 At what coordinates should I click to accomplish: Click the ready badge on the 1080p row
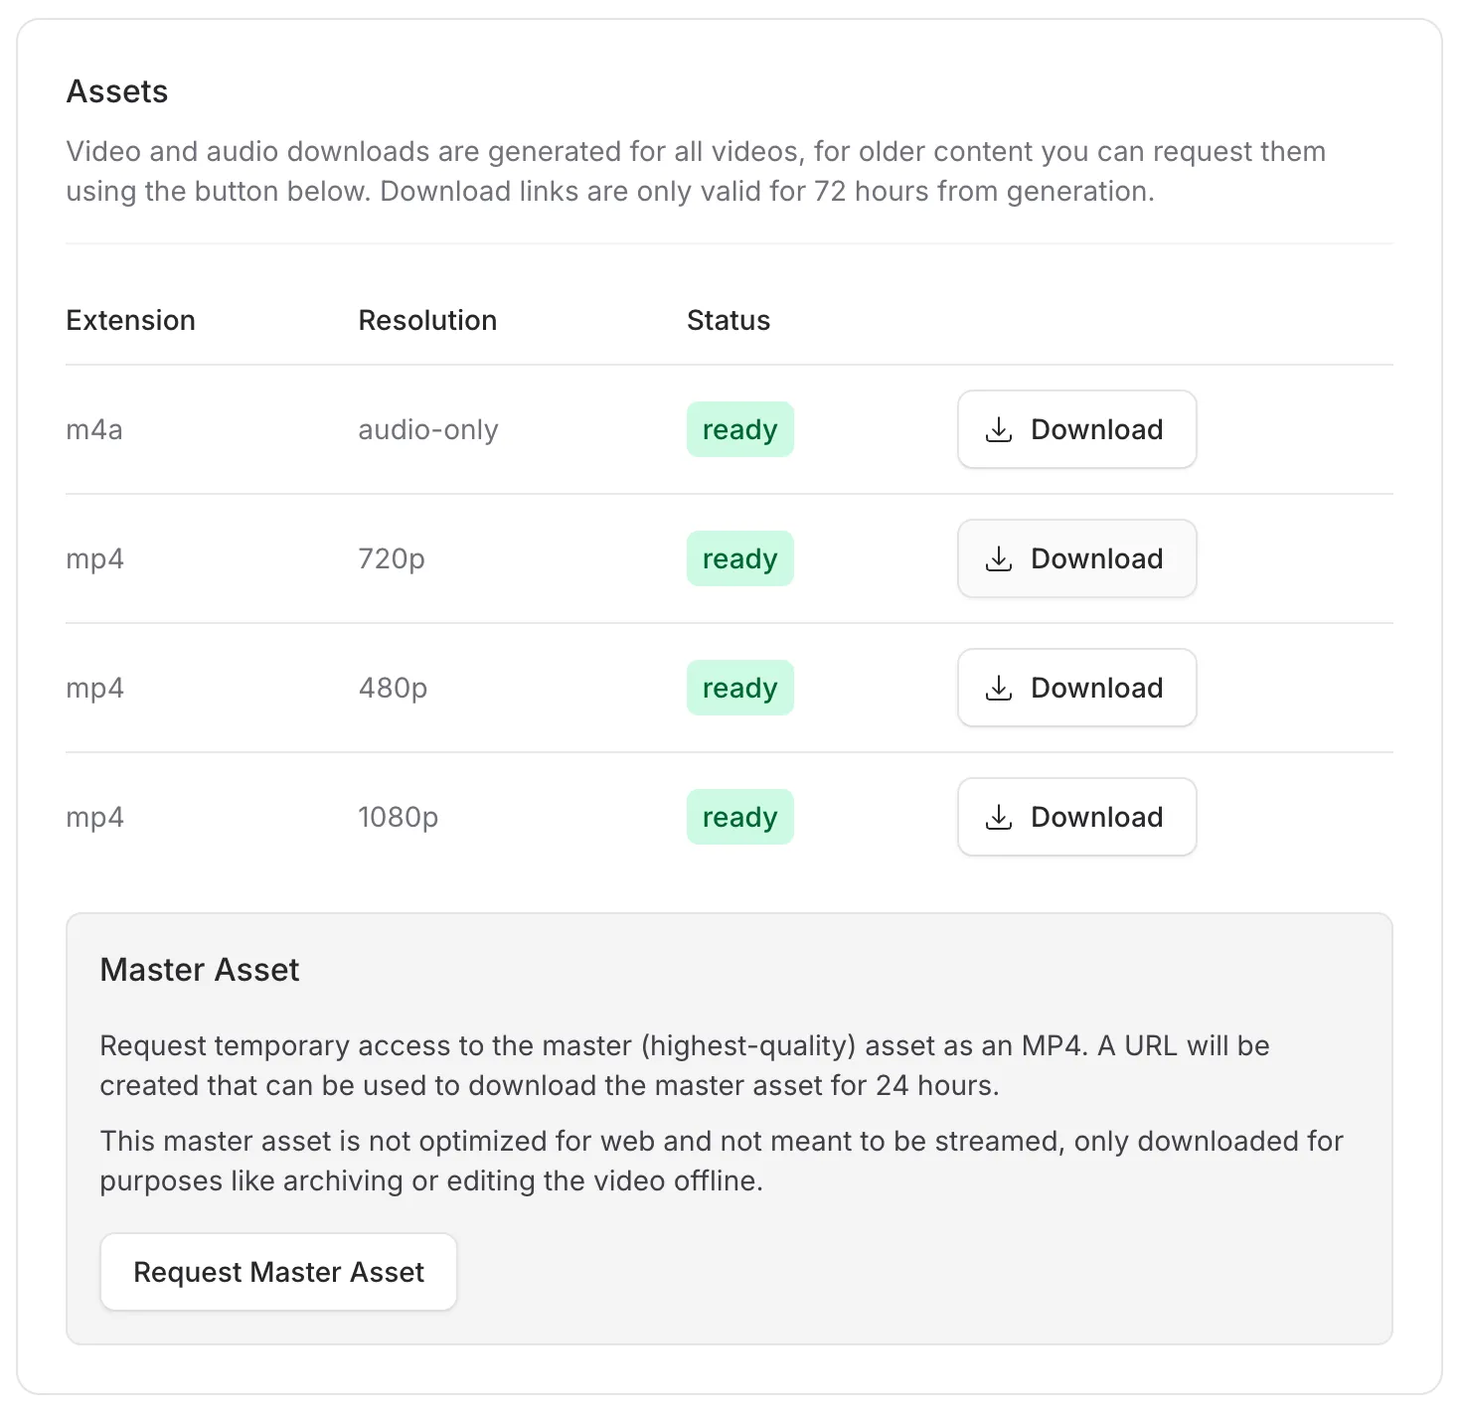pos(739,817)
